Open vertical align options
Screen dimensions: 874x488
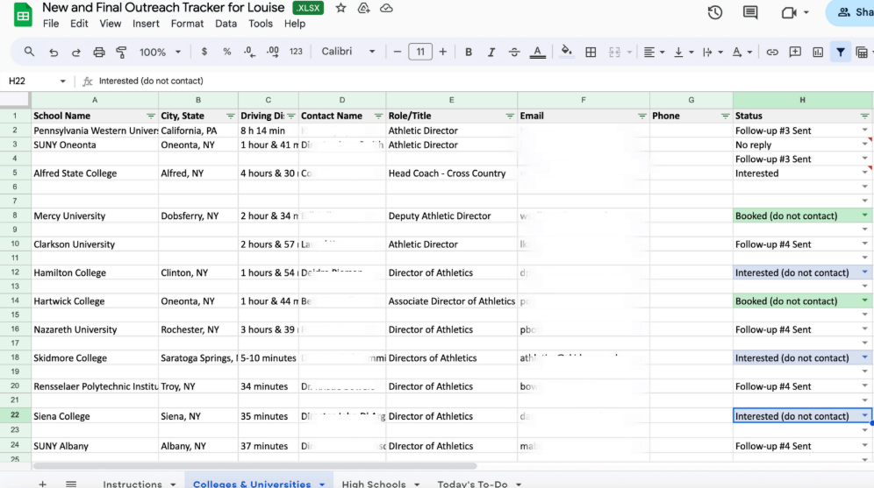click(x=683, y=52)
